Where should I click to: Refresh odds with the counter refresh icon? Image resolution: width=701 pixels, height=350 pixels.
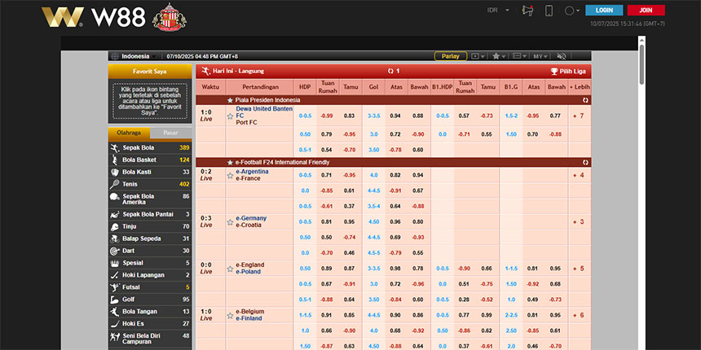pyautogui.click(x=390, y=71)
